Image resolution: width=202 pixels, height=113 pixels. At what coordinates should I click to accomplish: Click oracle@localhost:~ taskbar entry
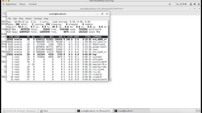[131, 111]
